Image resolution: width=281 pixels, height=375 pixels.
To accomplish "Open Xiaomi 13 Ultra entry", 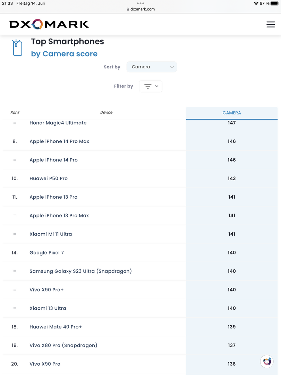I will (x=48, y=308).
